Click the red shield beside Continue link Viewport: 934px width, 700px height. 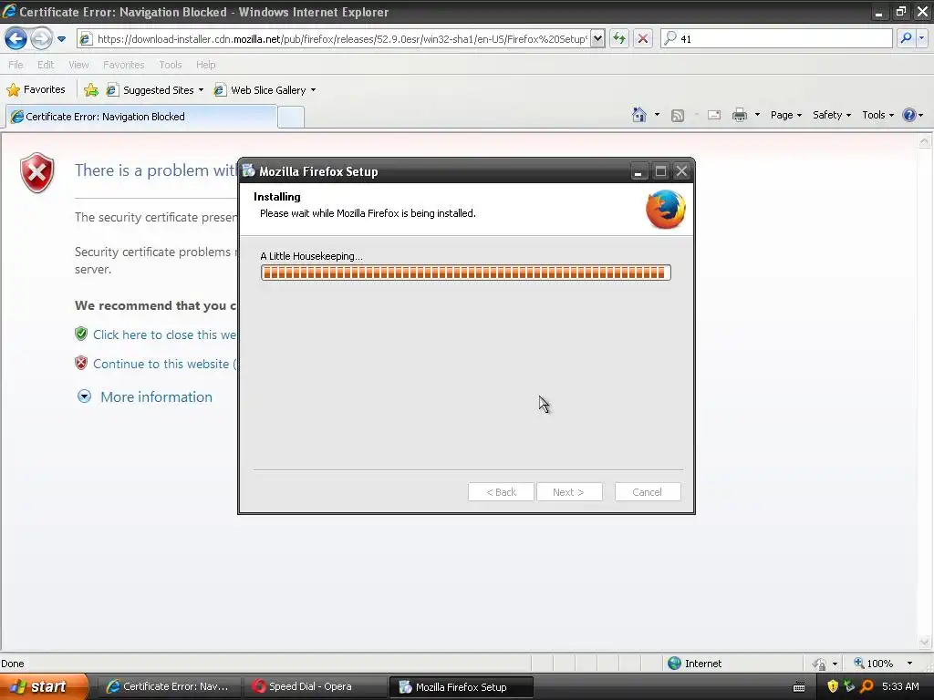point(81,363)
